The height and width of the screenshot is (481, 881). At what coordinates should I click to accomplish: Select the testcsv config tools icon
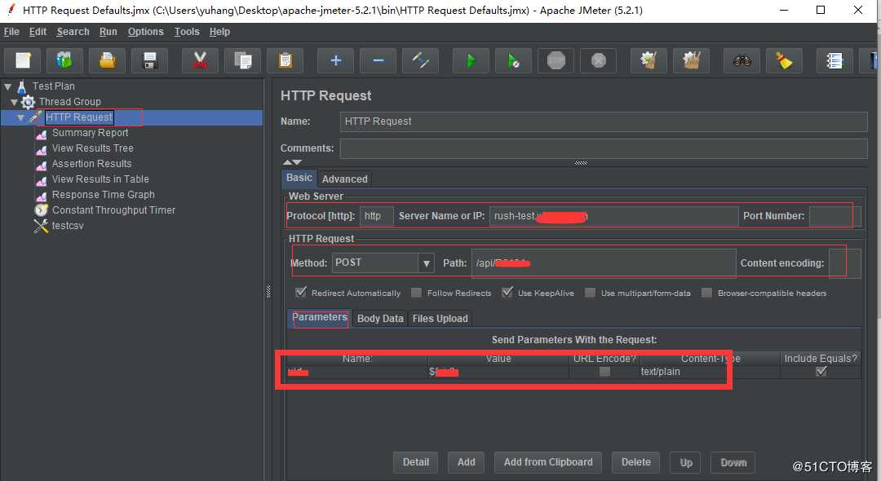pos(41,226)
